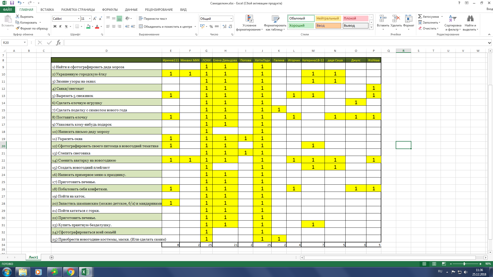Screen dimensions: 493x277
Task: Click the Find and Select binoculars icon
Action: tap(470, 19)
